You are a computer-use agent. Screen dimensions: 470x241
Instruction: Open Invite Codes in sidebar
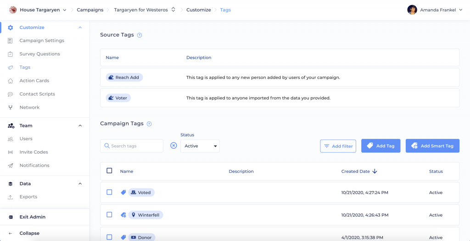tap(34, 152)
